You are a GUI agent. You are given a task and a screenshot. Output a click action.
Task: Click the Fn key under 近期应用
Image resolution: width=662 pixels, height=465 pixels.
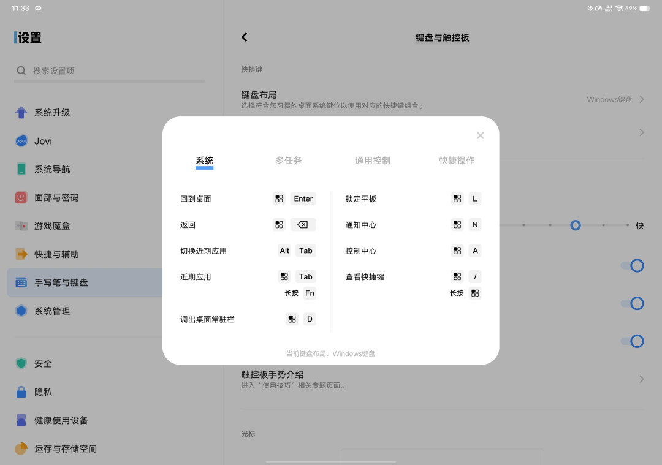click(310, 293)
